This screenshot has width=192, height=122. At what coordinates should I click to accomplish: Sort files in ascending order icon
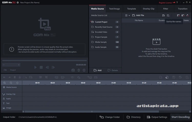point(163,15)
